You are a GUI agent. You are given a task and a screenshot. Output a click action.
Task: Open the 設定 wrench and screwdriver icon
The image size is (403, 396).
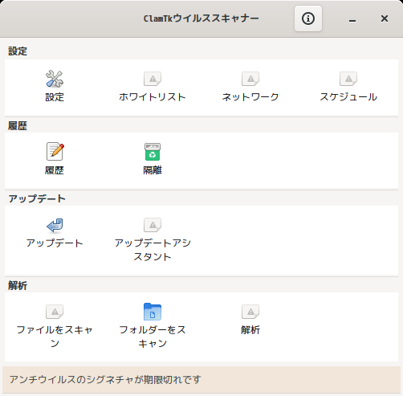tap(55, 79)
